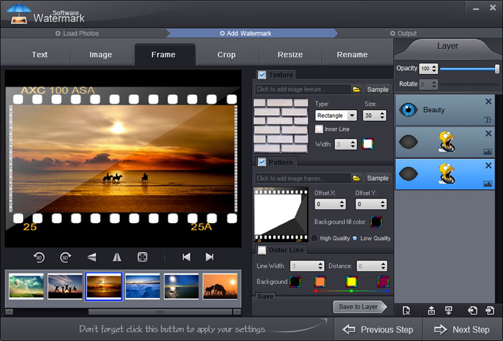Select the horses at sunset thumbnail

click(220, 286)
